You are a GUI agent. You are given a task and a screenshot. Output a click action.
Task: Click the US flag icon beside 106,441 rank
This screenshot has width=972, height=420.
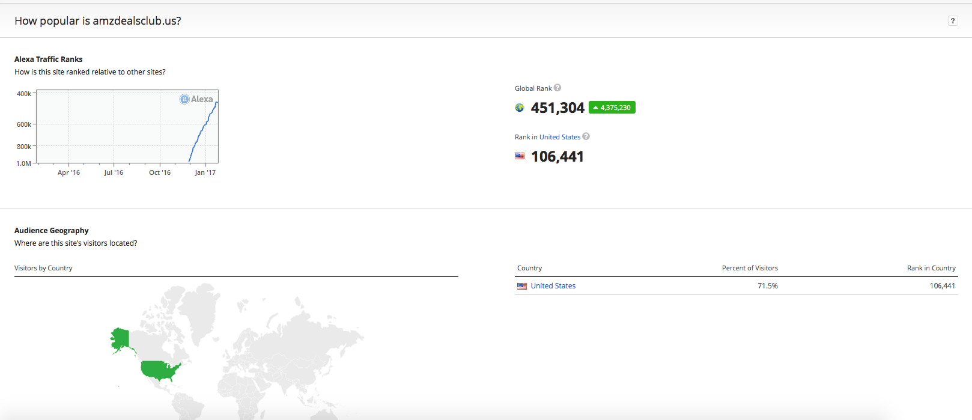520,156
